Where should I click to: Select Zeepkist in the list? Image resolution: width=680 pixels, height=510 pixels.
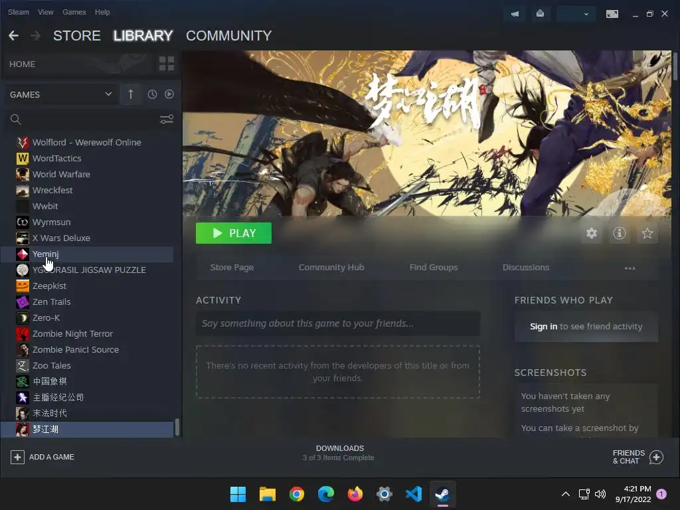[87, 286]
